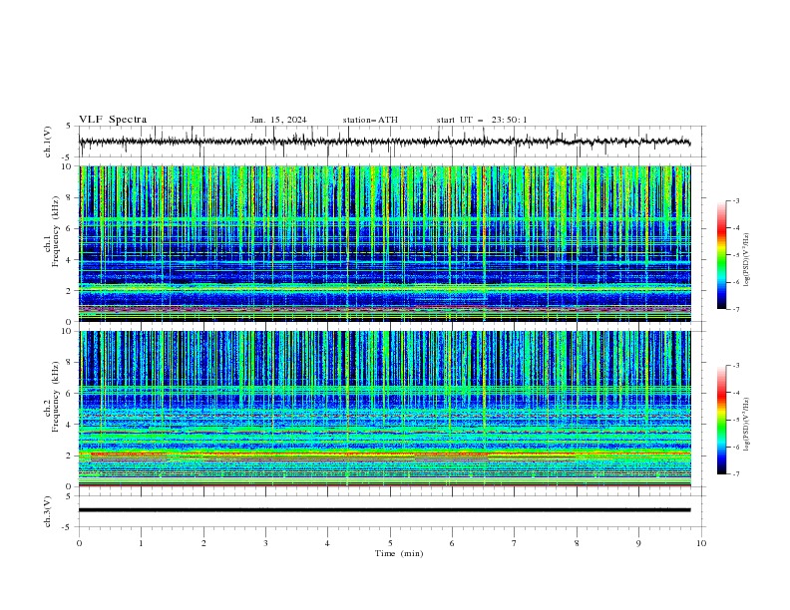Click the "start UT = 23:50:1" text

[x=482, y=120]
